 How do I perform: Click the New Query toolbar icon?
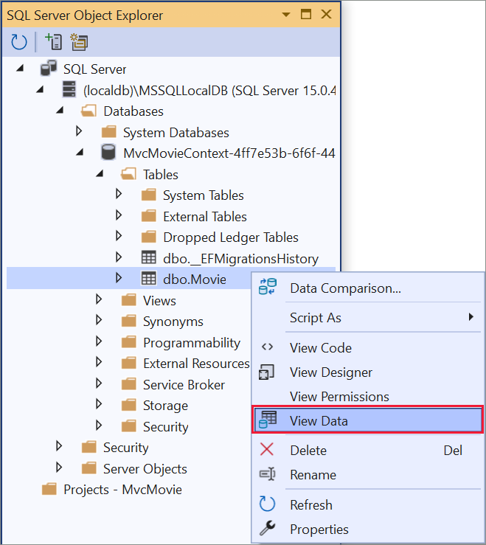pyautogui.click(x=78, y=42)
